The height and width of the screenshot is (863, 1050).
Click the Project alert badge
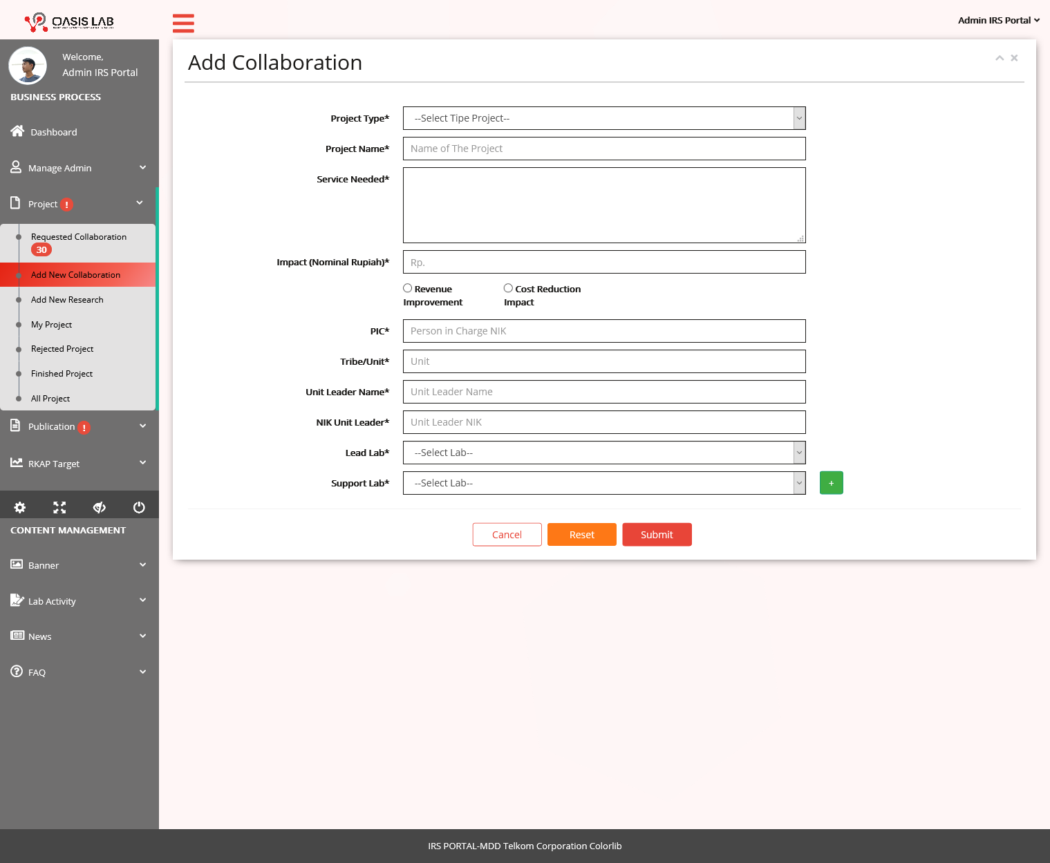tap(66, 205)
